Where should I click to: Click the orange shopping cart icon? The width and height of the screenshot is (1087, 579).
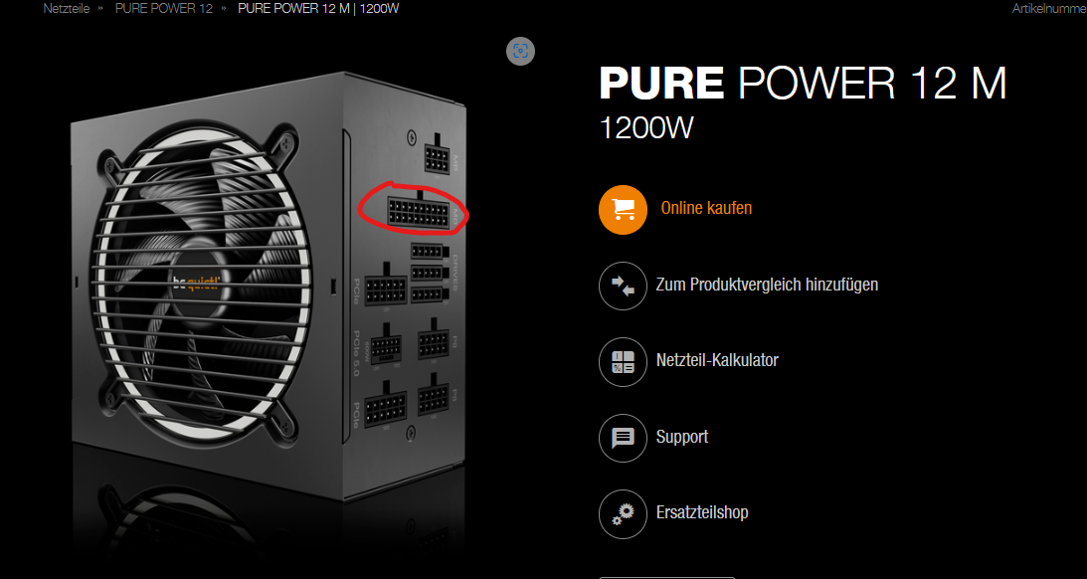coord(623,209)
